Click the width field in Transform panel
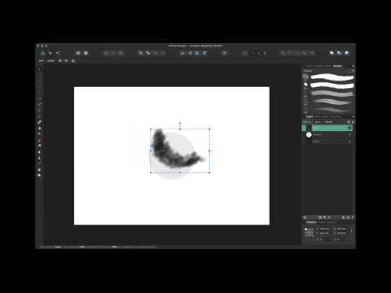 click(341, 229)
